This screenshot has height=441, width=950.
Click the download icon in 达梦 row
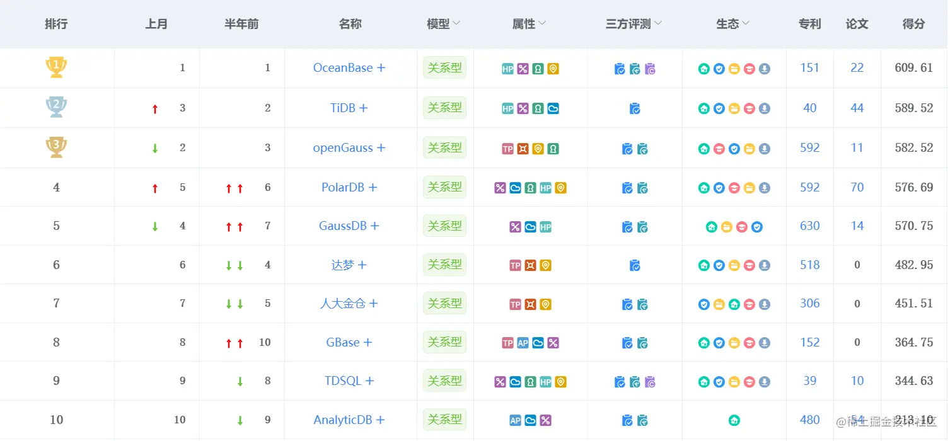(764, 266)
